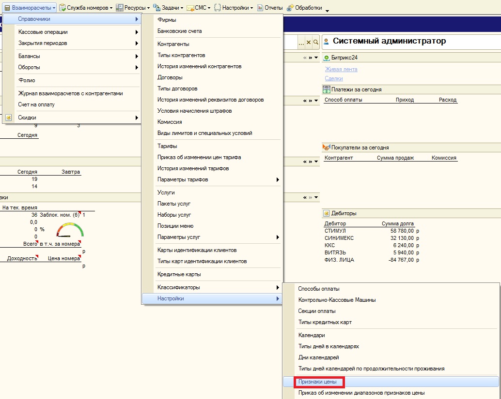The height and width of the screenshot is (399, 501).
Task: Click the occupancy gauge indicator
Action: click(x=70, y=230)
